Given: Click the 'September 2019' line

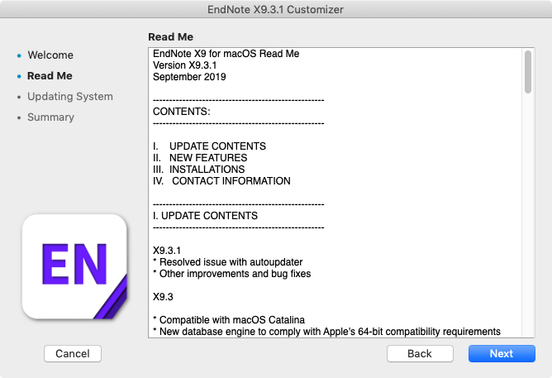Looking at the screenshot, I should tap(189, 77).
